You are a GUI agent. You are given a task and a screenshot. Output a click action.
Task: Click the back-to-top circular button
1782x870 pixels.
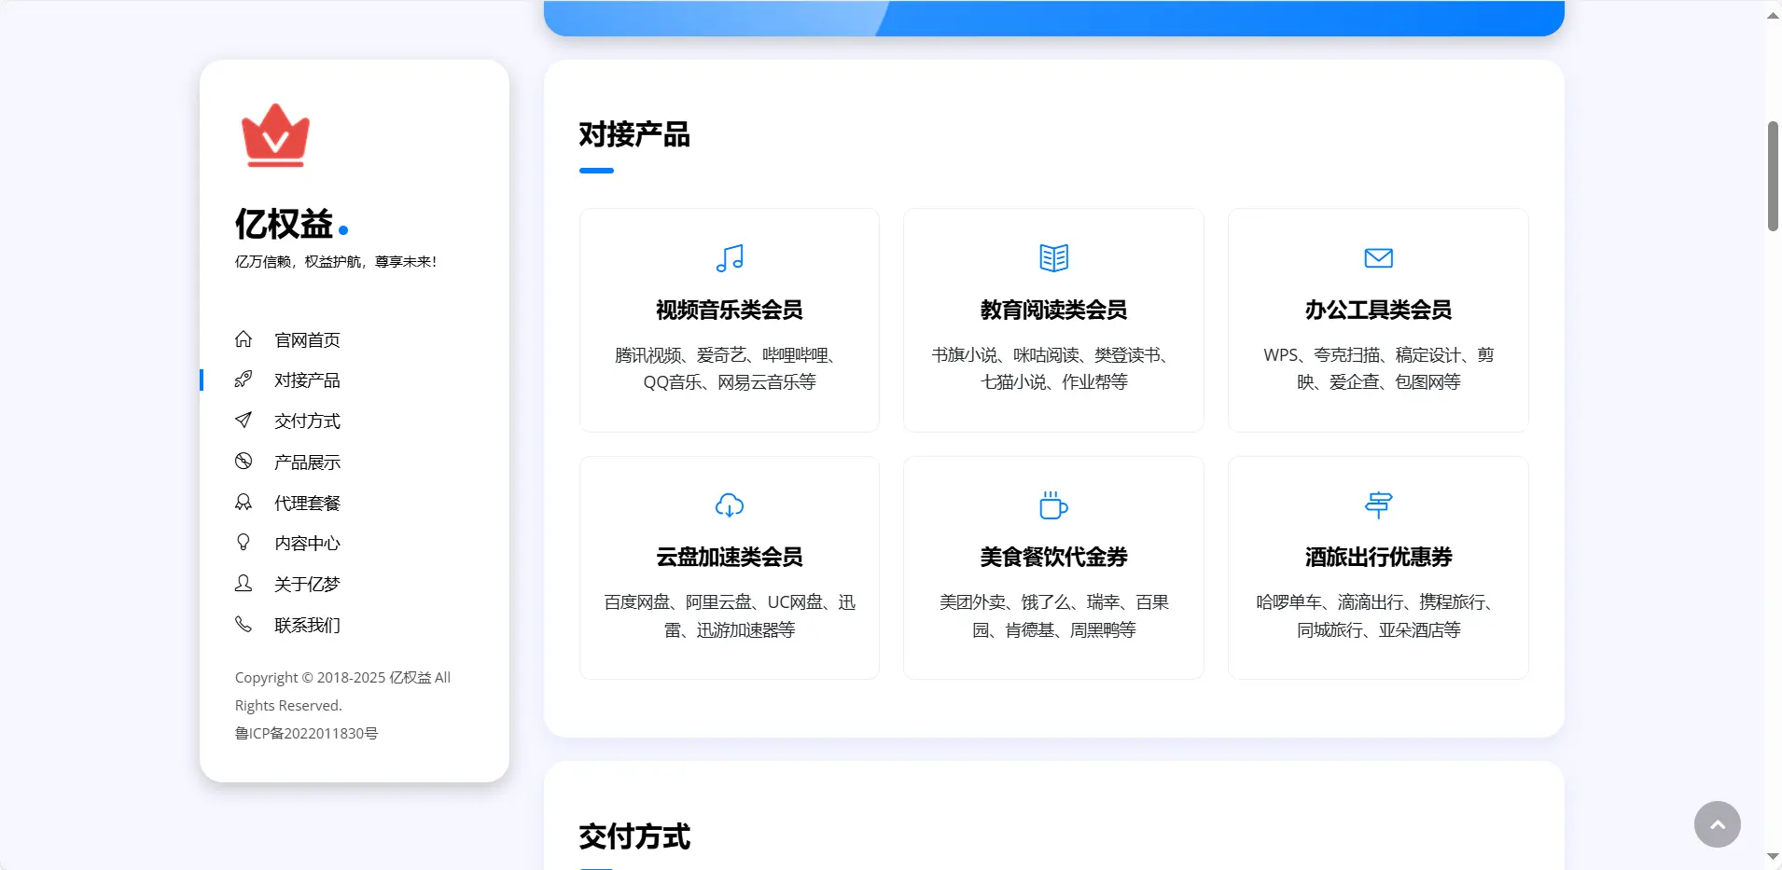click(1718, 824)
